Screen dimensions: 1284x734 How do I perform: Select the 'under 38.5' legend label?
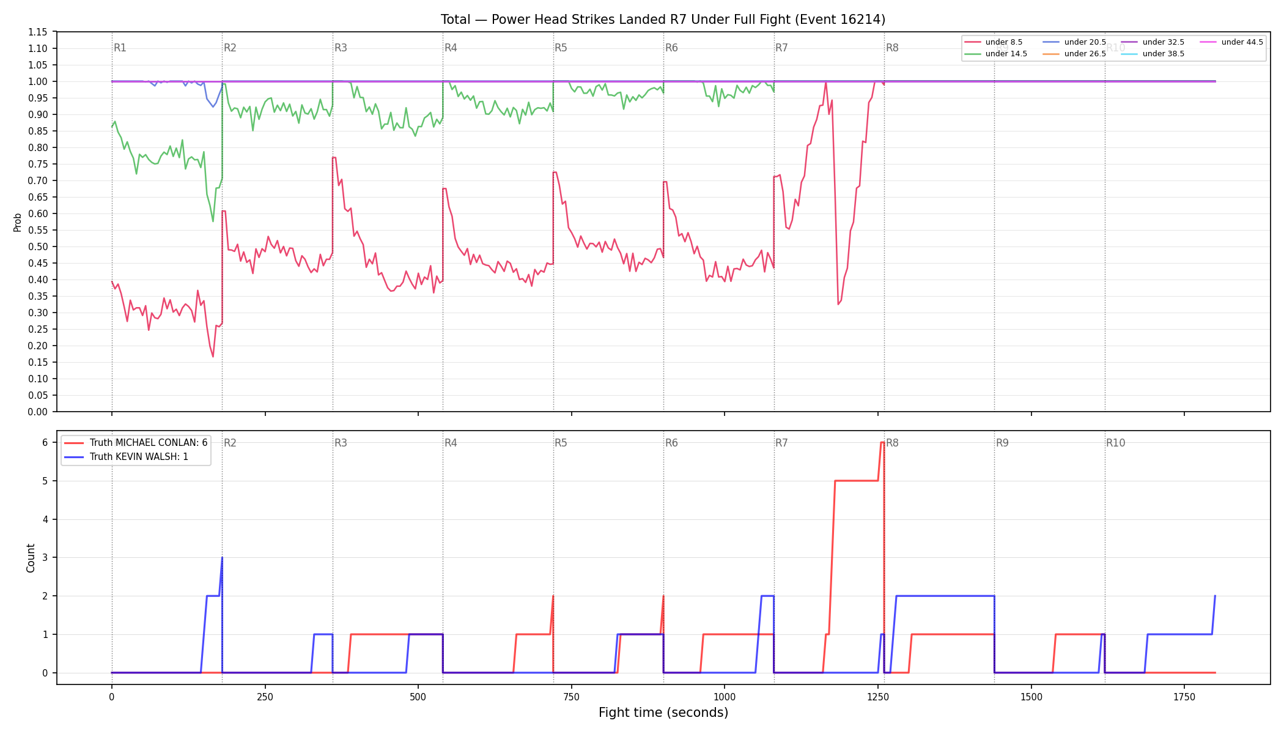[x=1164, y=54]
